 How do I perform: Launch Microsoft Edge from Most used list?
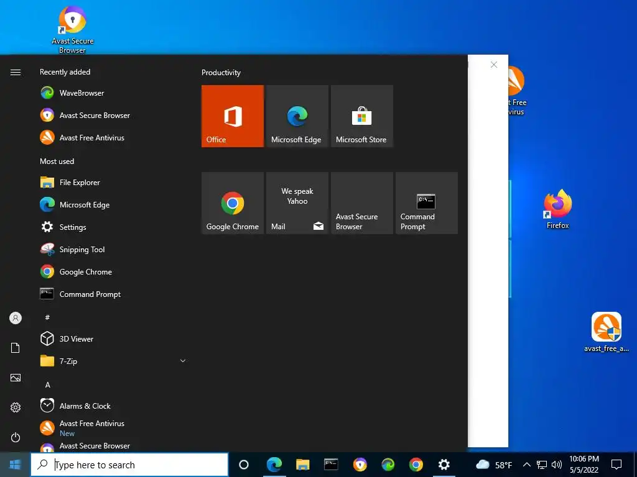113,205
